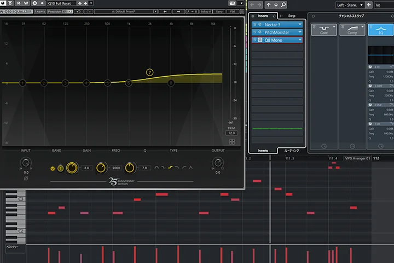The height and width of the screenshot is (263, 394).
Task: Select the last peak-shaped filter type icon
Action: click(191, 167)
